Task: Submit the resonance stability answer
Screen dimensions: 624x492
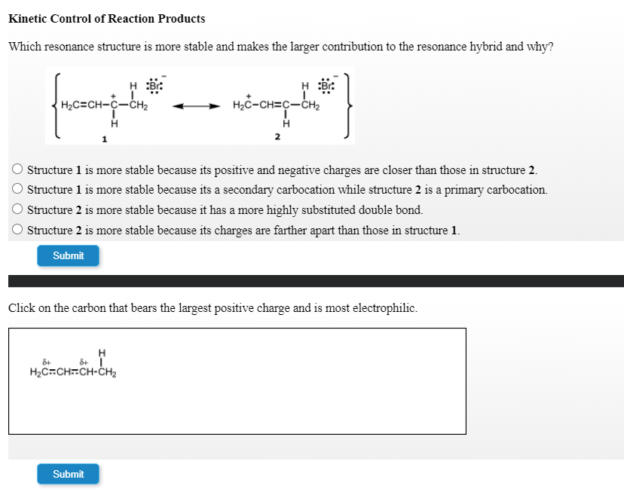Action: 68,255
